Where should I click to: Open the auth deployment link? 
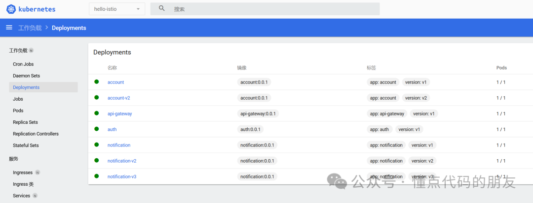[x=112, y=129]
